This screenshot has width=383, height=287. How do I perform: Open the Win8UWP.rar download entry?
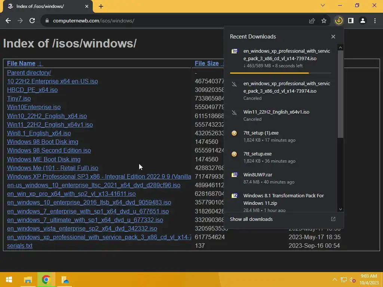pyautogui.click(x=281, y=178)
